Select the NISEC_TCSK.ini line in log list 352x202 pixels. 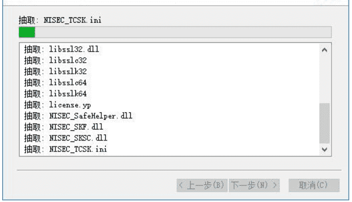click(x=65, y=149)
